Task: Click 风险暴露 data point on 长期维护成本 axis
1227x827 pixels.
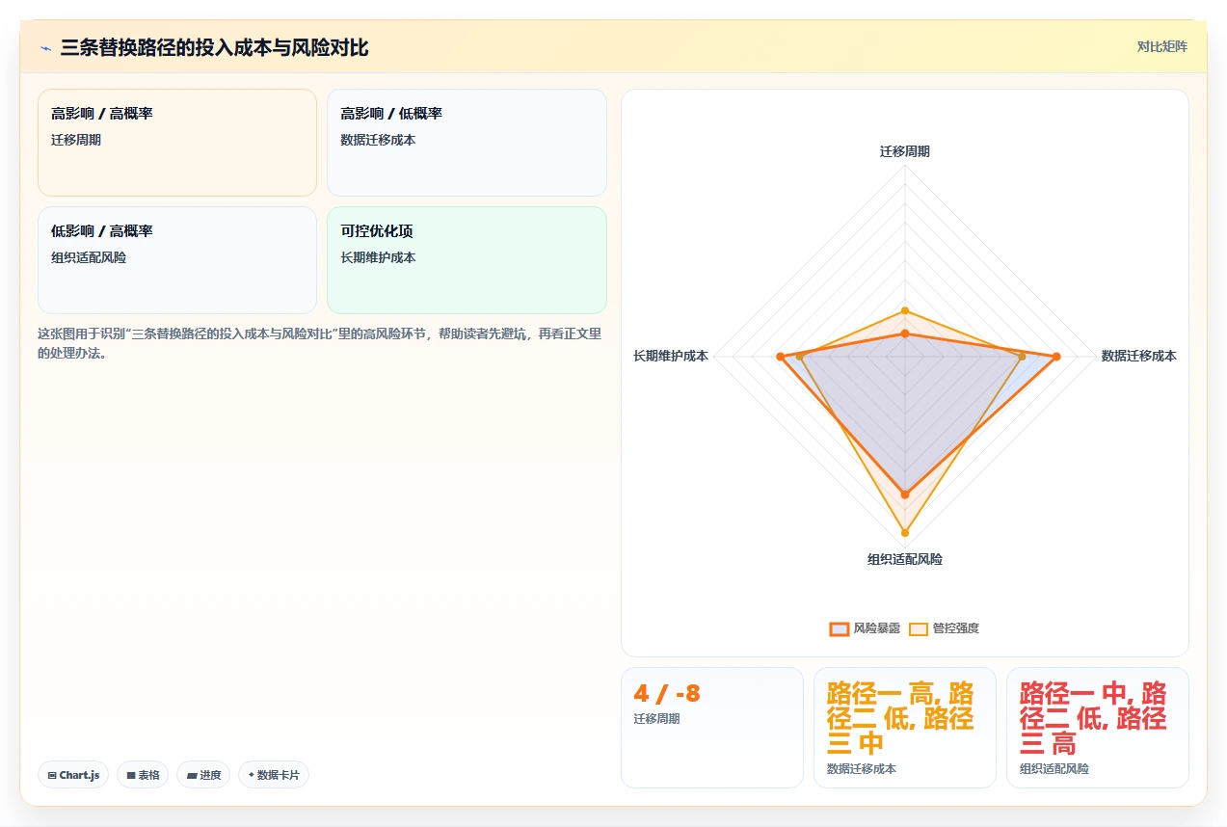Action: click(780, 357)
